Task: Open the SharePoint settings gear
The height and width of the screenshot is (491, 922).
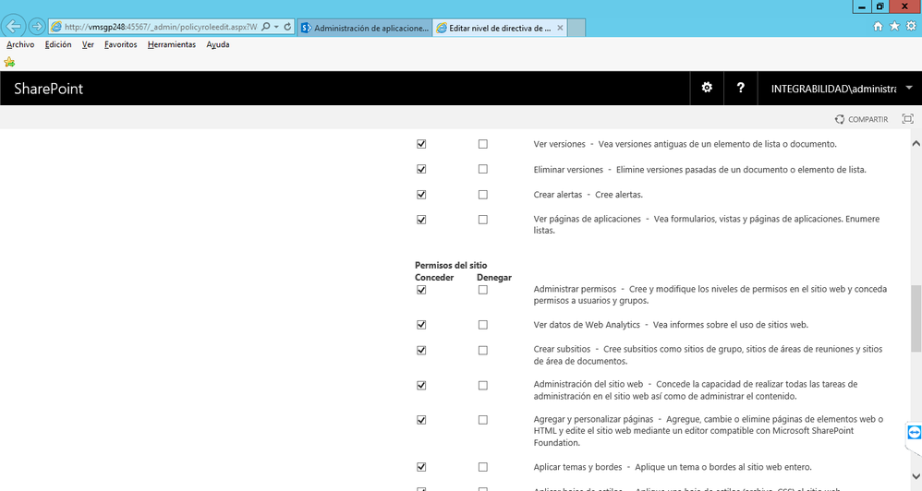Action: (707, 88)
